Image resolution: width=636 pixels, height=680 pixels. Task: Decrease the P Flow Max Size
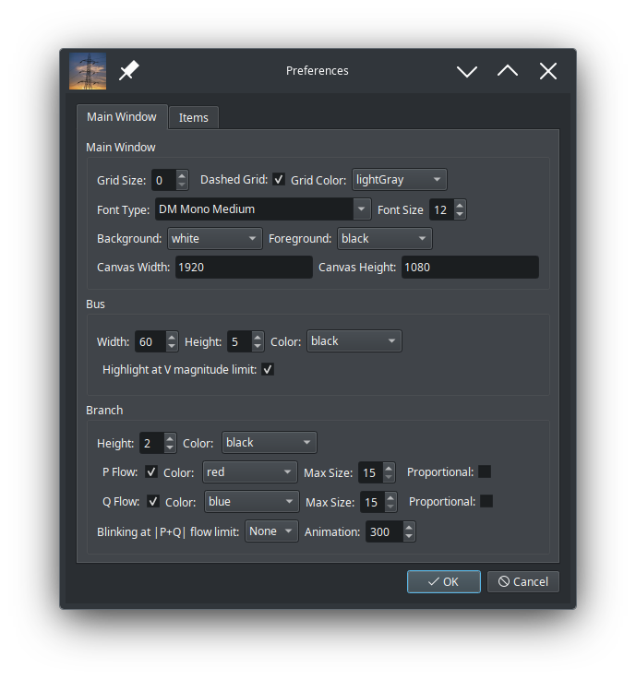point(389,477)
